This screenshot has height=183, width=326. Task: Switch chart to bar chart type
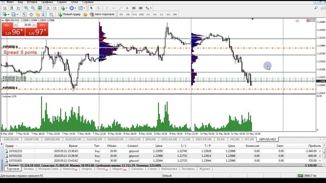click(5, 8)
